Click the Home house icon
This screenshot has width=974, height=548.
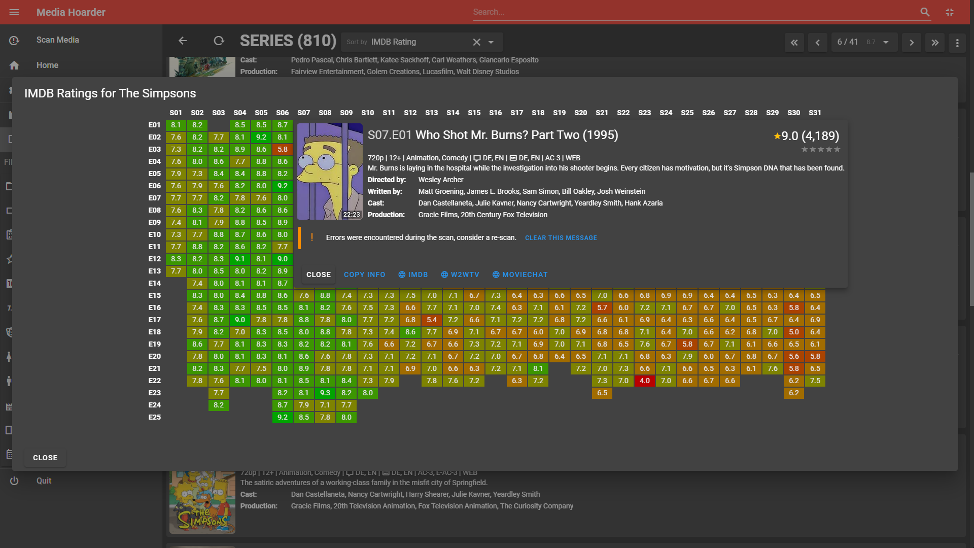[14, 65]
